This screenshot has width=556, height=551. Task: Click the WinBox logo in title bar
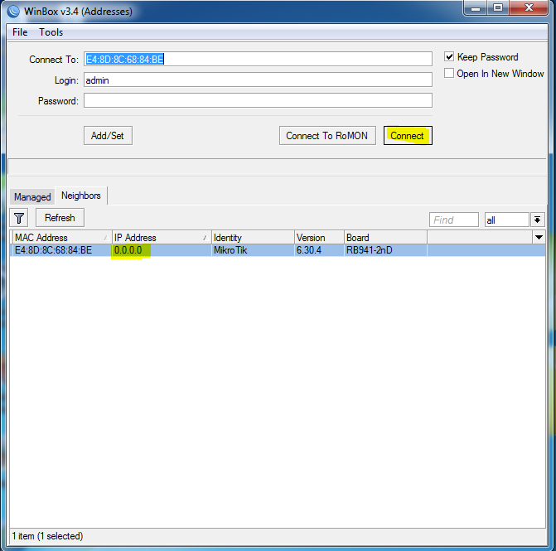coord(13,11)
